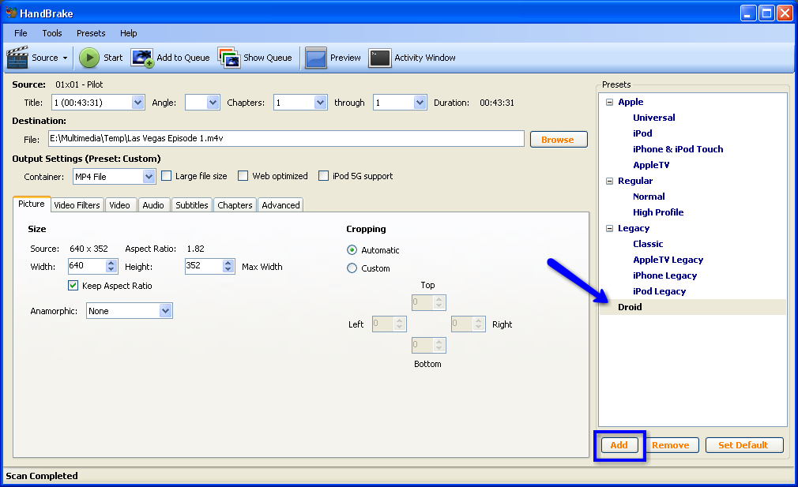Image resolution: width=798 pixels, height=487 pixels.
Task: Select the AppleTV Legacy preset
Action: pos(668,260)
